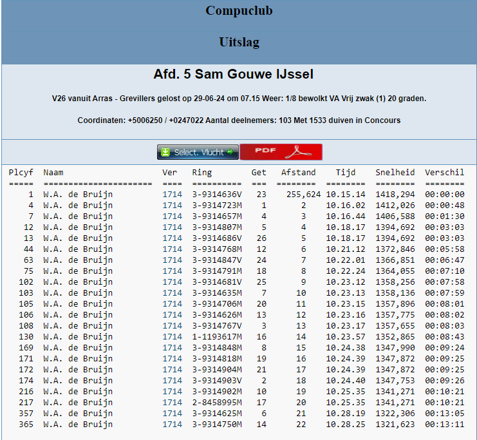Follow the 1714 link for ring 3-9314847V
This screenshot has height=440, width=477.
click(172, 260)
